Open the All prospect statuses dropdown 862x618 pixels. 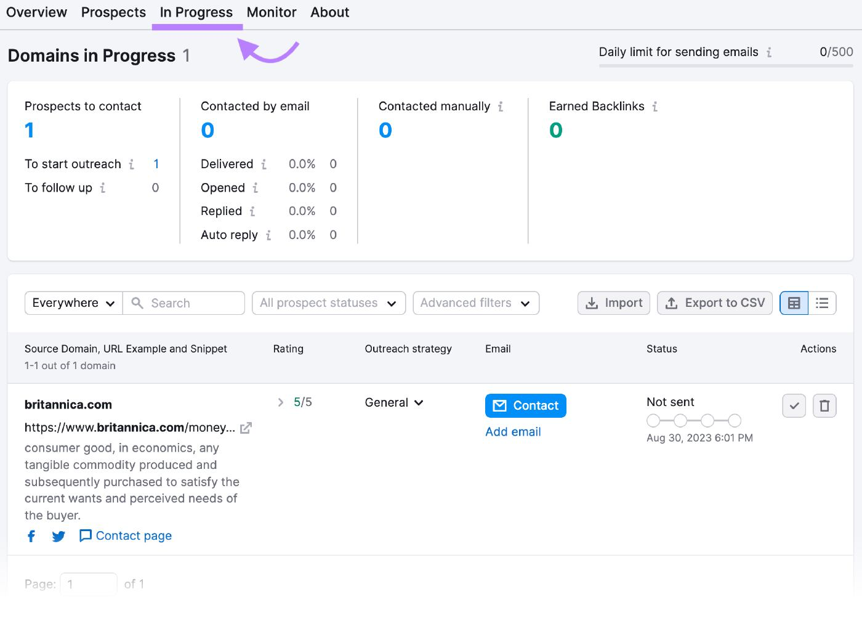(x=328, y=303)
